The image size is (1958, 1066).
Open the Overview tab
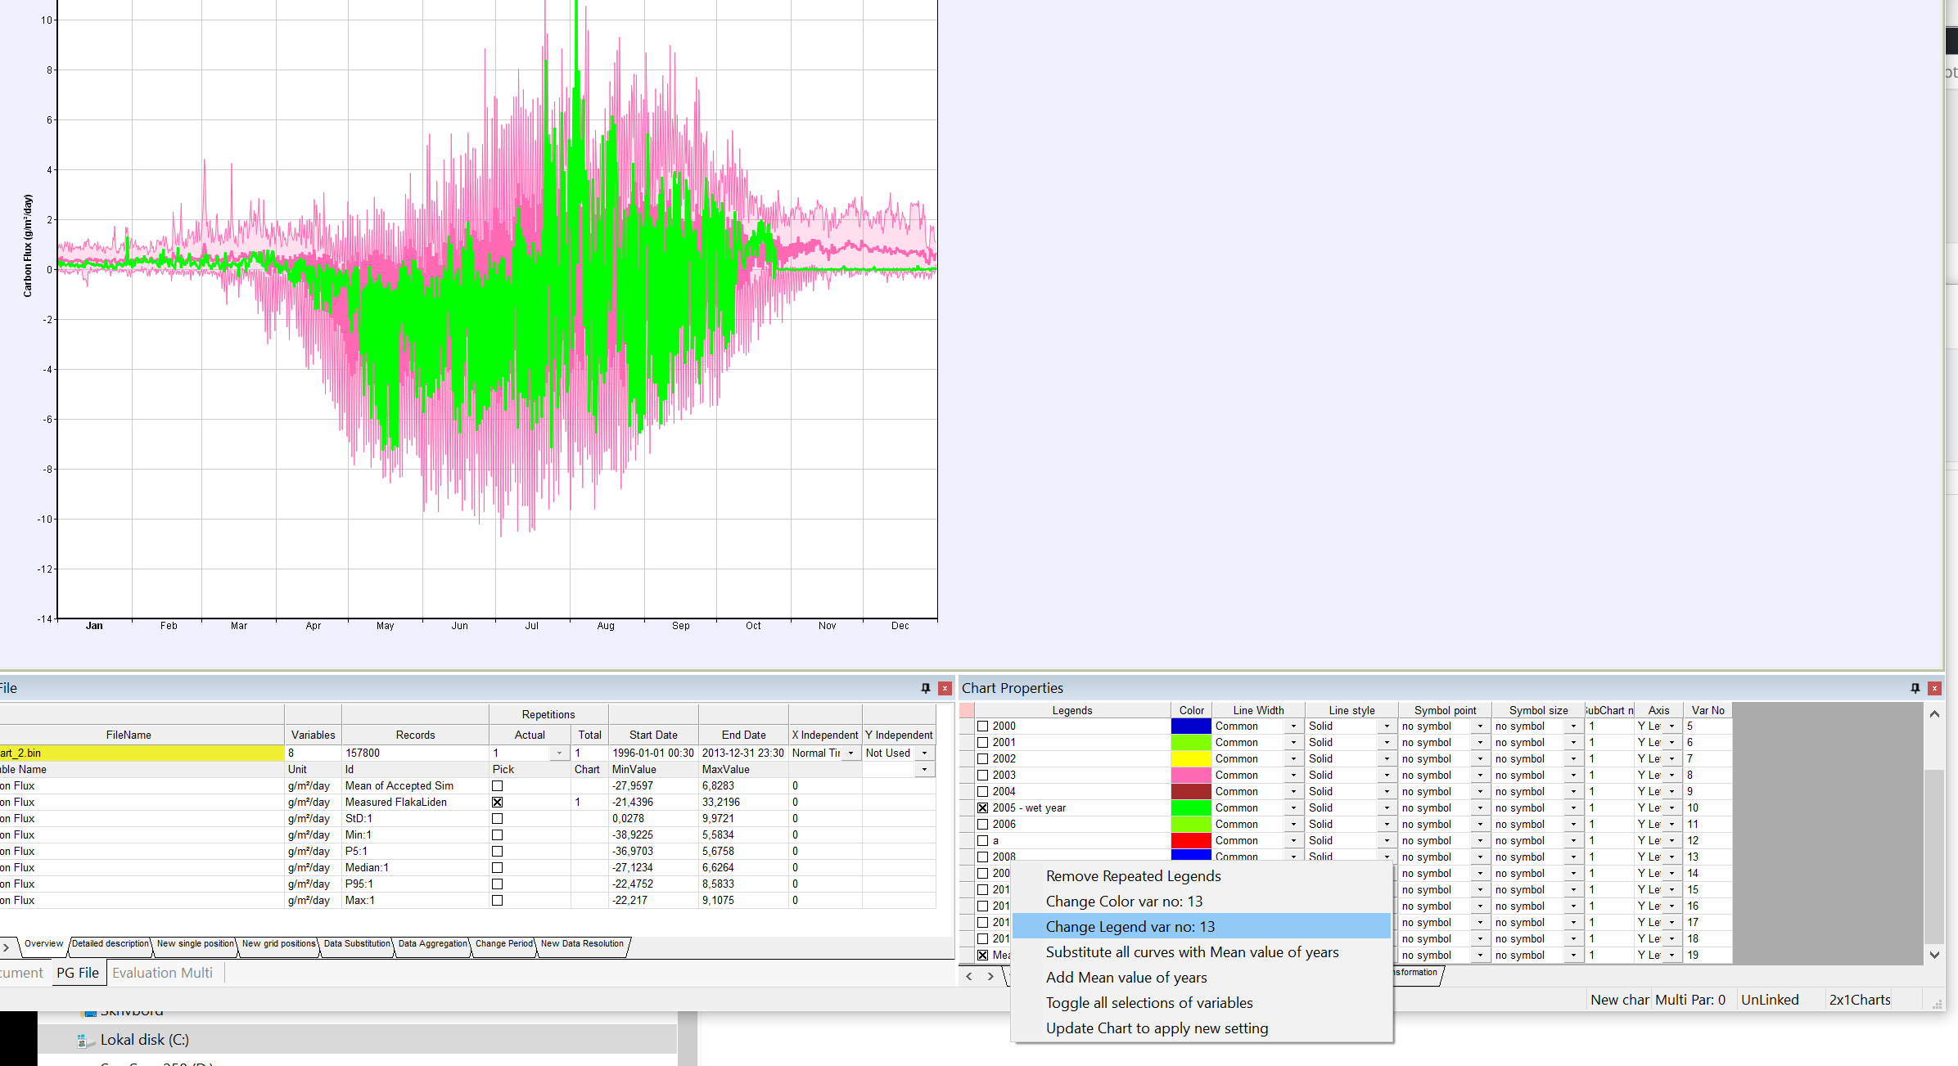coord(43,944)
